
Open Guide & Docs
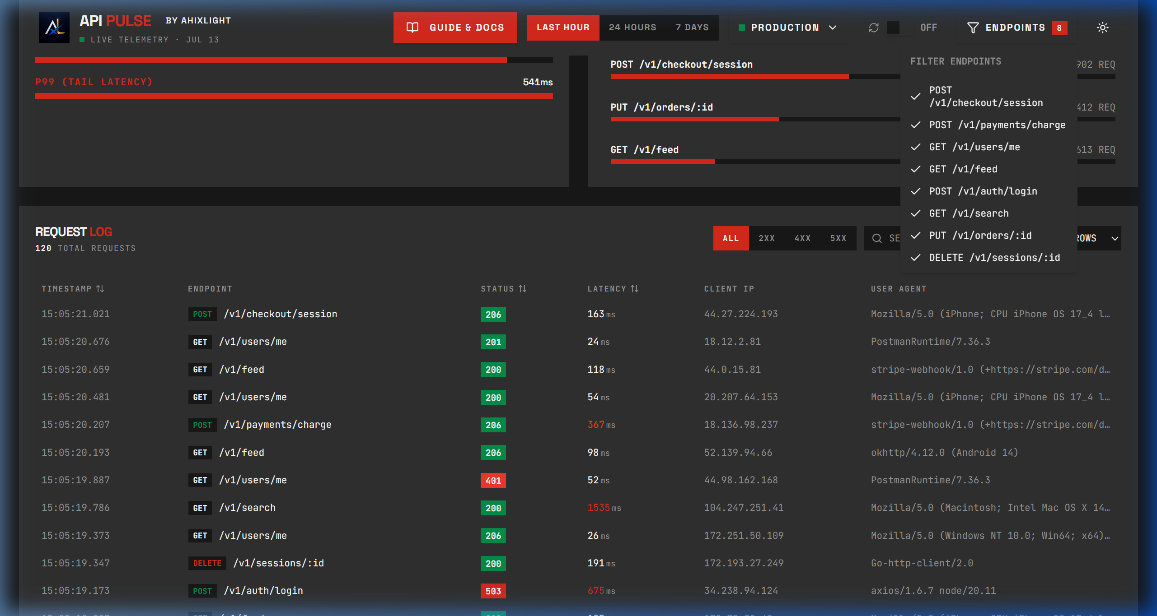click(455, 28)
